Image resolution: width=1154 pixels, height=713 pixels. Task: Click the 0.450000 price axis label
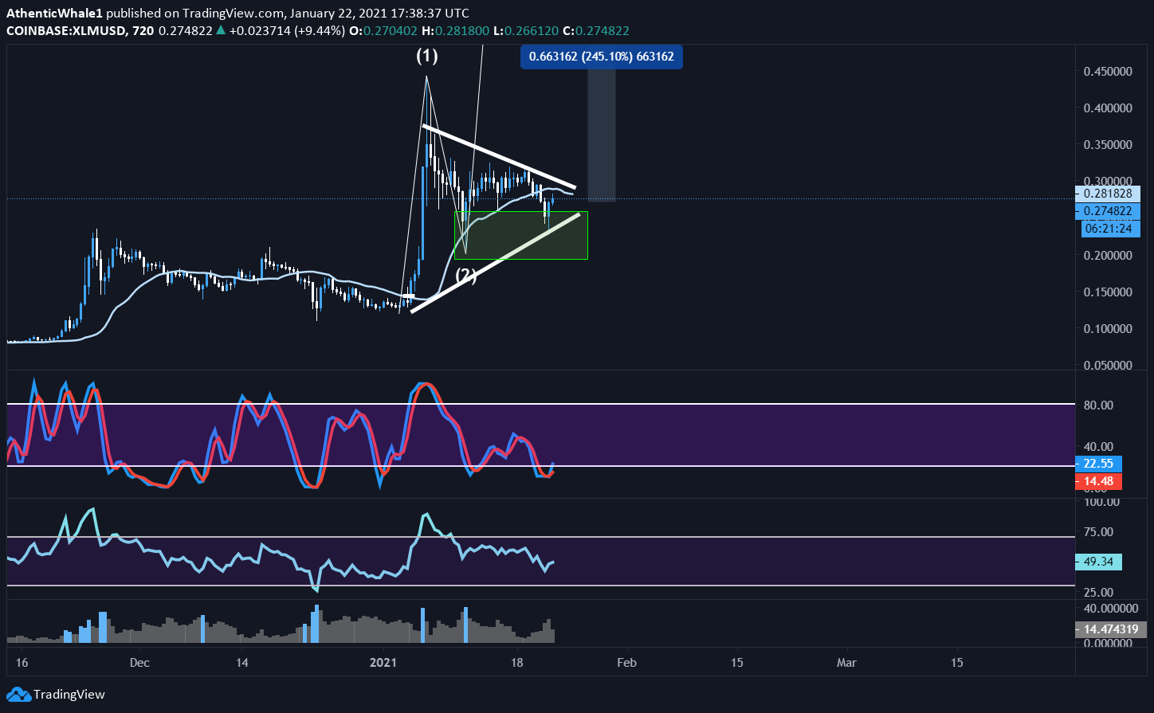click(x=1108, y=71)
